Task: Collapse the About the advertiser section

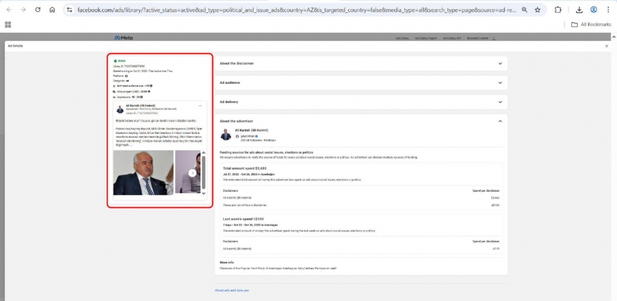Action: [500, 121]
